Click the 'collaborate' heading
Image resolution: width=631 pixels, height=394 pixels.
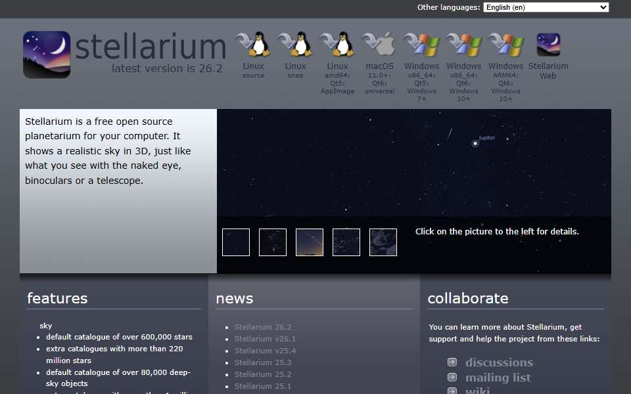tap(468, 298)
